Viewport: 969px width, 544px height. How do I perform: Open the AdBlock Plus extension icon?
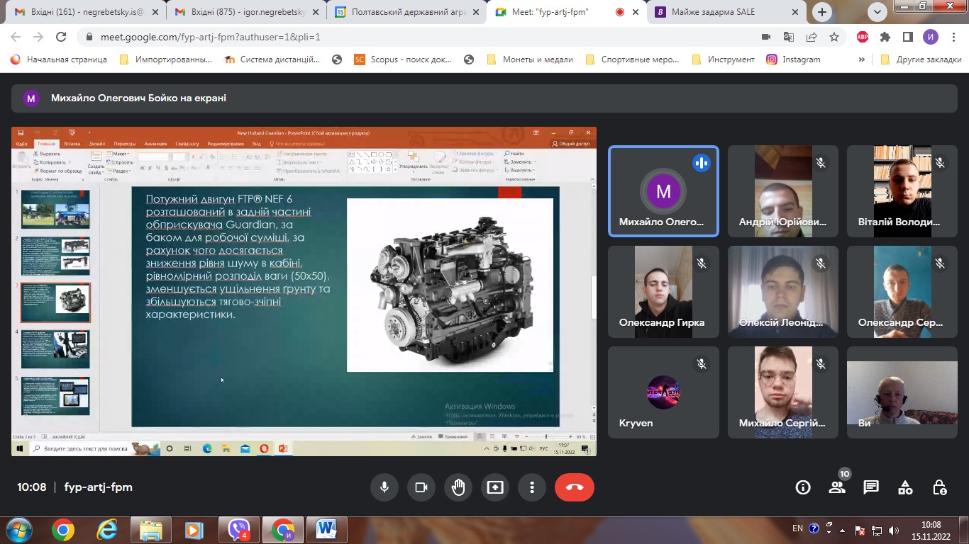point(863,37)
